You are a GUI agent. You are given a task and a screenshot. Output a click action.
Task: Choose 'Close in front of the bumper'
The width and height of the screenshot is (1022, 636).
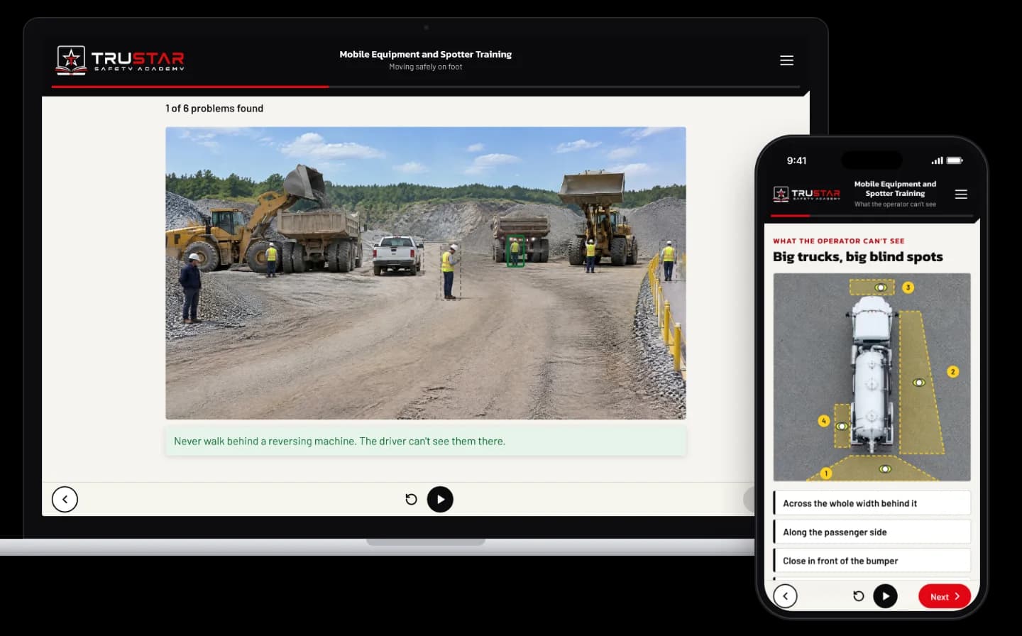(872, 561)
